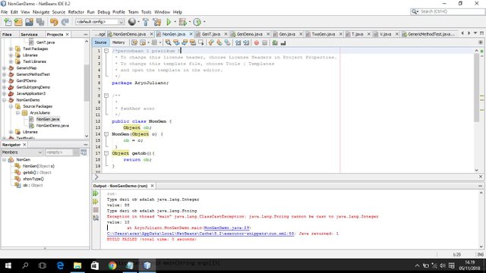This screenshot has width=486, height=273.
Task: Switch to the Files tab
Action: click(x=7, y=34)
